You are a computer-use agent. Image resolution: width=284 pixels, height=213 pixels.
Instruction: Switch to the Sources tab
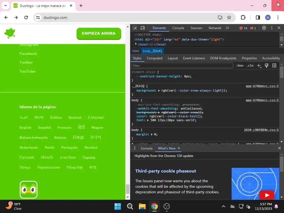(196, 28)
